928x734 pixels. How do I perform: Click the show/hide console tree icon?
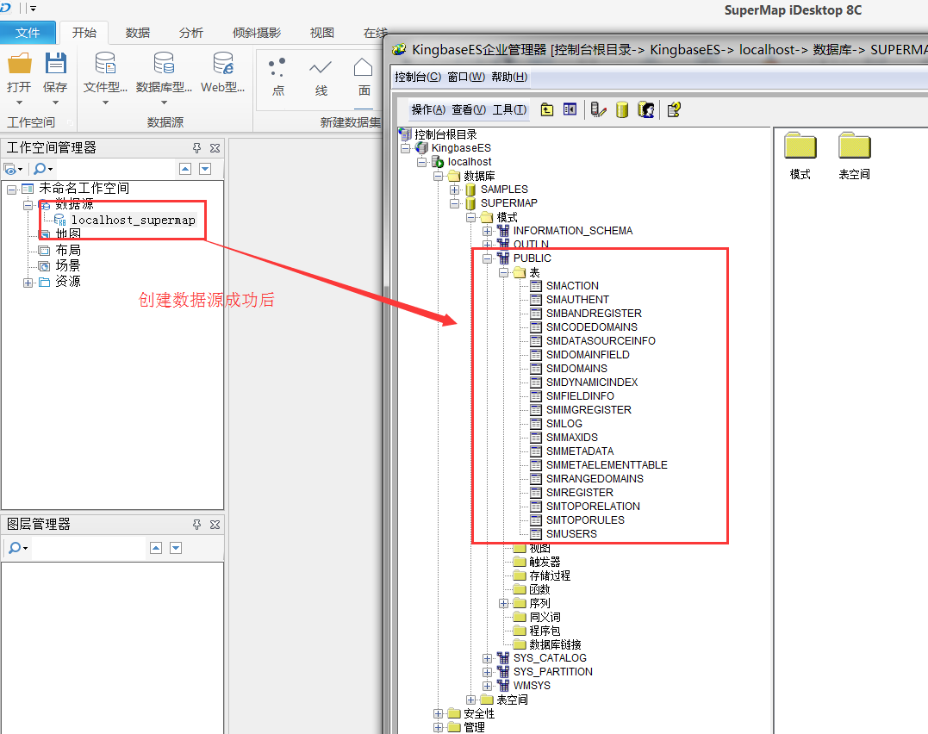[x=570, y=109]
